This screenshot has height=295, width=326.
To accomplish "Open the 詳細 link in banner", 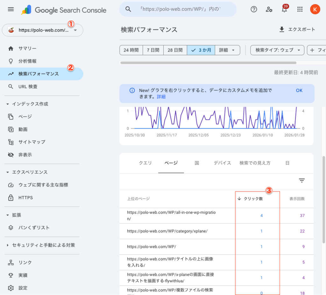I will [161, 97].
